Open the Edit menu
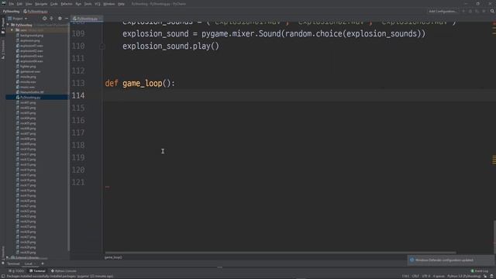Viewport: 496px width, 279px height. (19, 4)
